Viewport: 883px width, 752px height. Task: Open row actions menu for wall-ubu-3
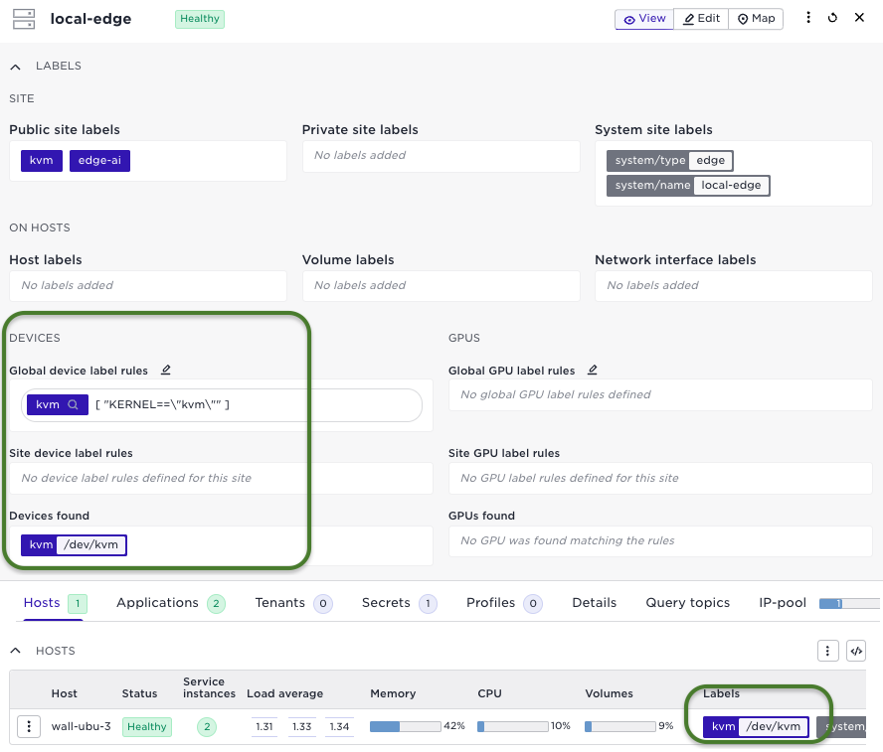click(x=30, y=726)
